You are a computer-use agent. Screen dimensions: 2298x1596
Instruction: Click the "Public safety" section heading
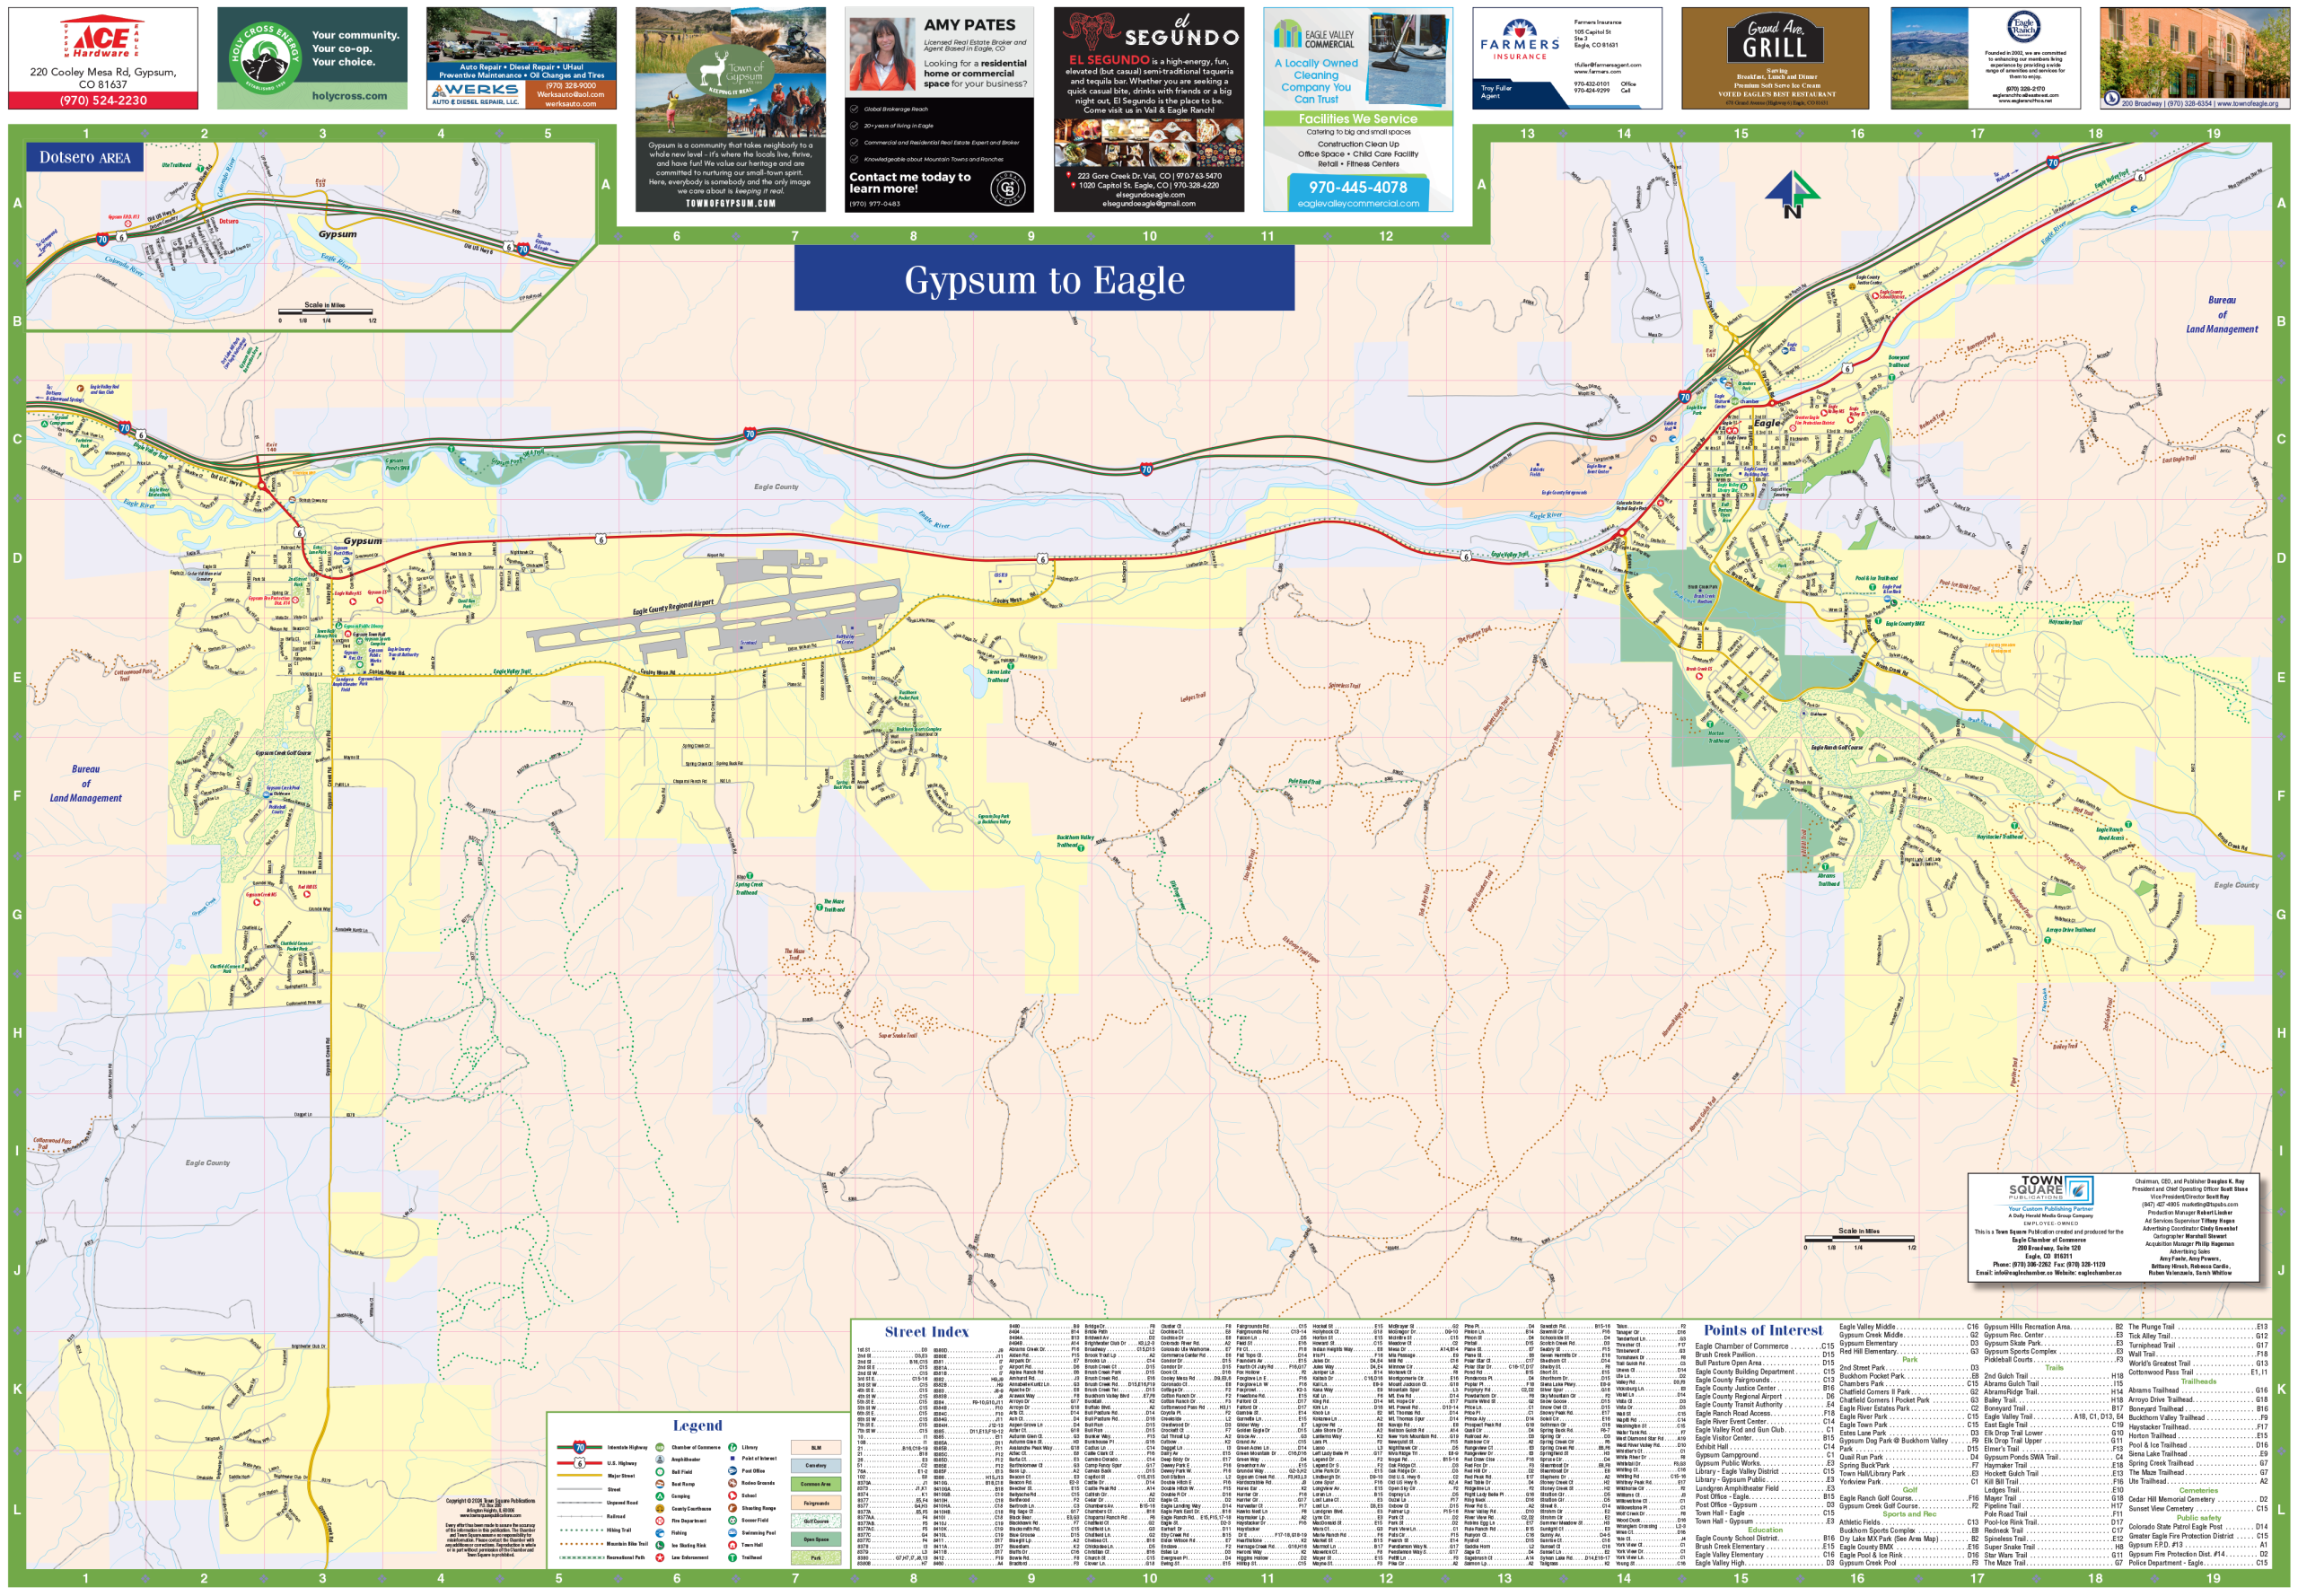(x=2200, y=1518)
